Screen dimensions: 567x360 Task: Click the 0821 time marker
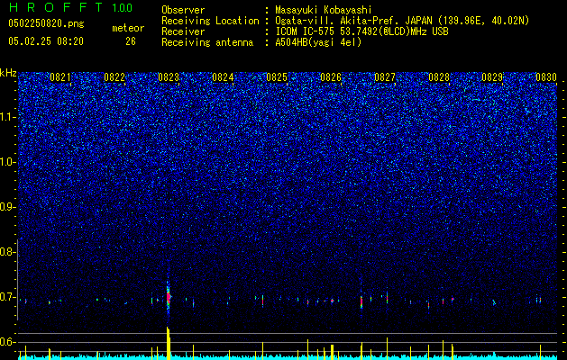(60, 77)
